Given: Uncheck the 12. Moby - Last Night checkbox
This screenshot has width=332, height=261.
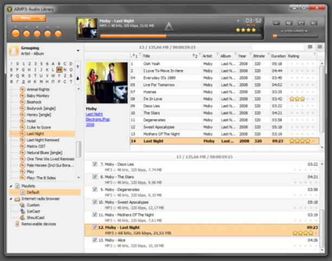Looking at the screenshot, I should pyautogui.click(x=94, y=227).
